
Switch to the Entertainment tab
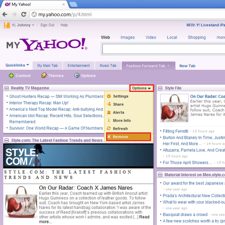click(79, 66)
